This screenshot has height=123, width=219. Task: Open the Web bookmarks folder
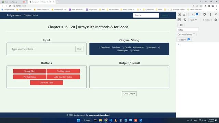pos(102,10)
